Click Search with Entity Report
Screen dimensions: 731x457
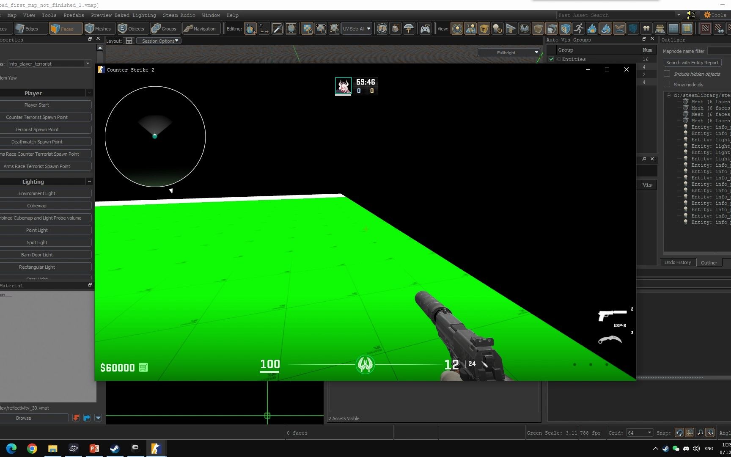[x=692, y=63]
